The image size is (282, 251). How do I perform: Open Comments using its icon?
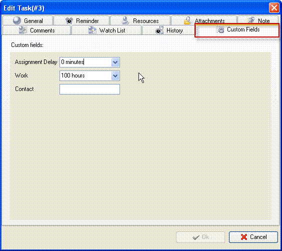coord(23,30)
